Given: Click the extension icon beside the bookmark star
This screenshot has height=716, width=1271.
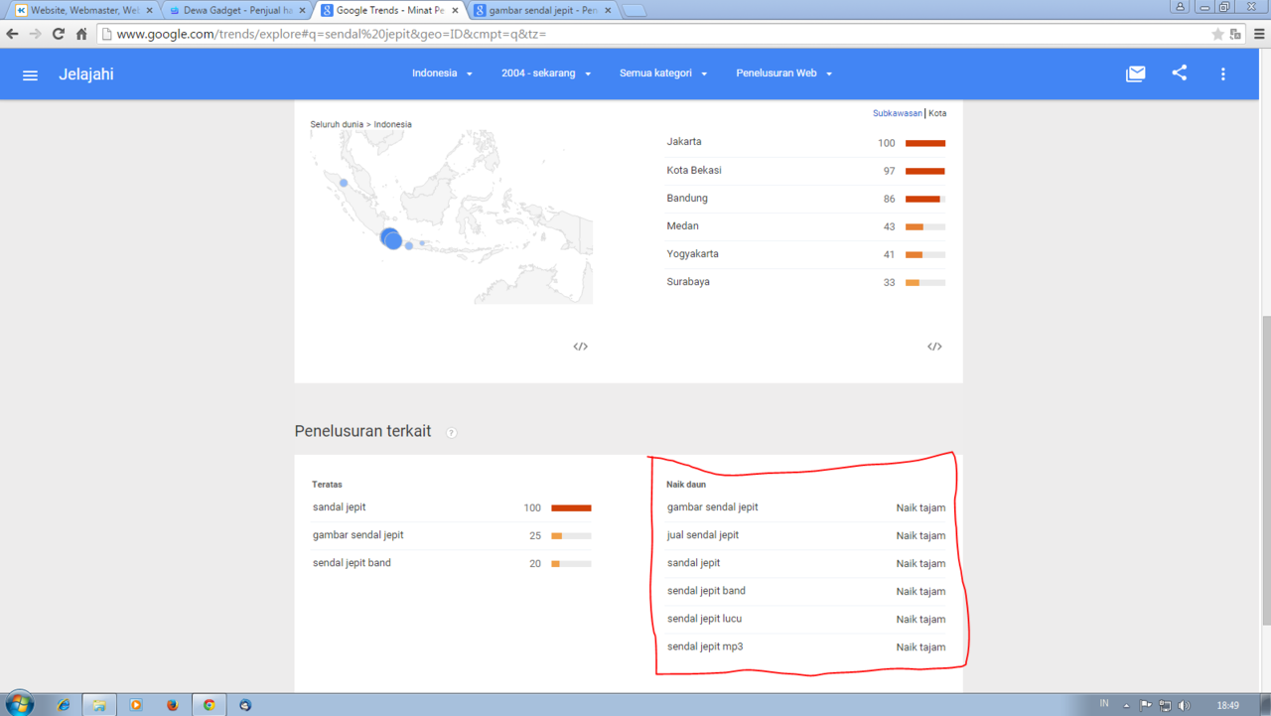Looking at the screenshot, I should [x=1236, y=34].
